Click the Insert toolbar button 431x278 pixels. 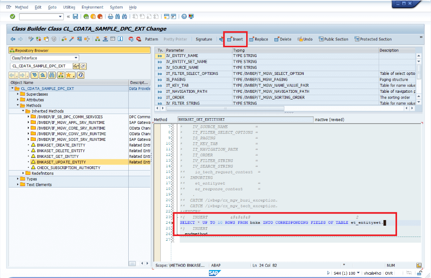coord(235,39)
